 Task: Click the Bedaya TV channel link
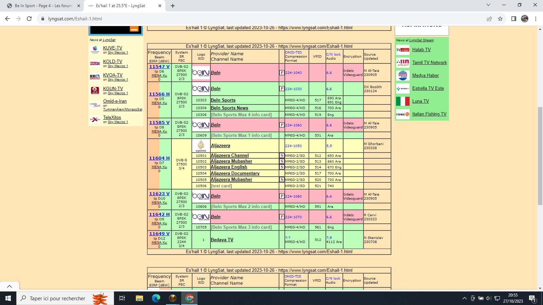click(x=222, y=240)
